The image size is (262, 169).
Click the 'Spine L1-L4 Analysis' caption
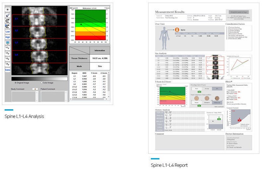click(x=24, y=116)
